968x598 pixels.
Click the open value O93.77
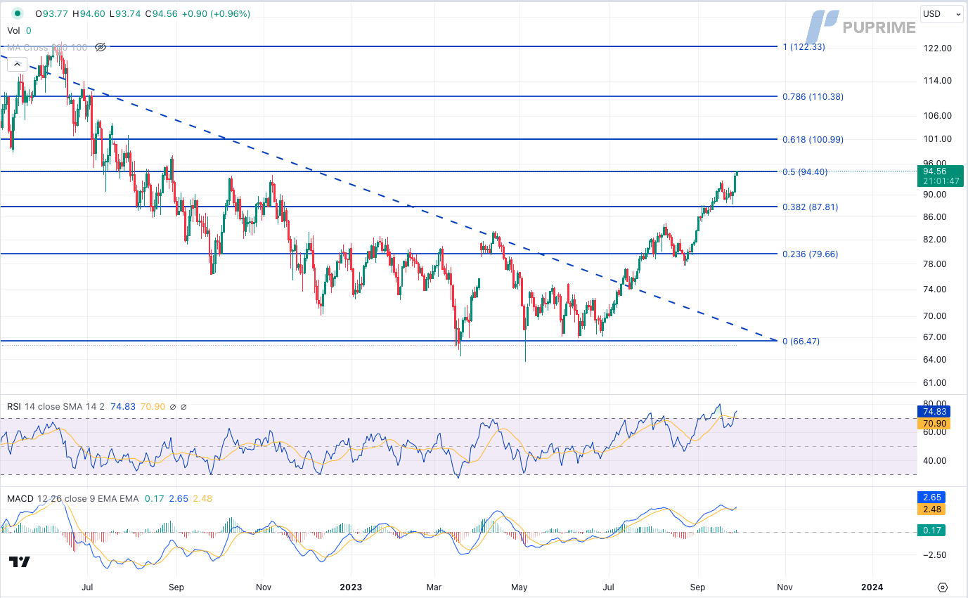coord(51,13)
